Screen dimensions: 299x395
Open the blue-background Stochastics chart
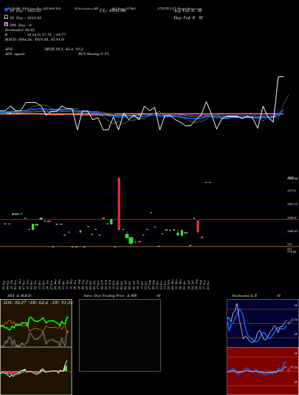tap(263, 323)
